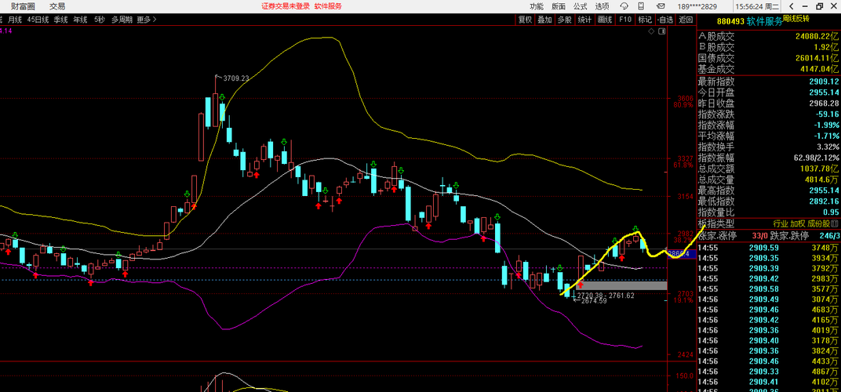841x392 pixels.
Task: Click the 最高指数 value 2955.14
Action: 823,191
